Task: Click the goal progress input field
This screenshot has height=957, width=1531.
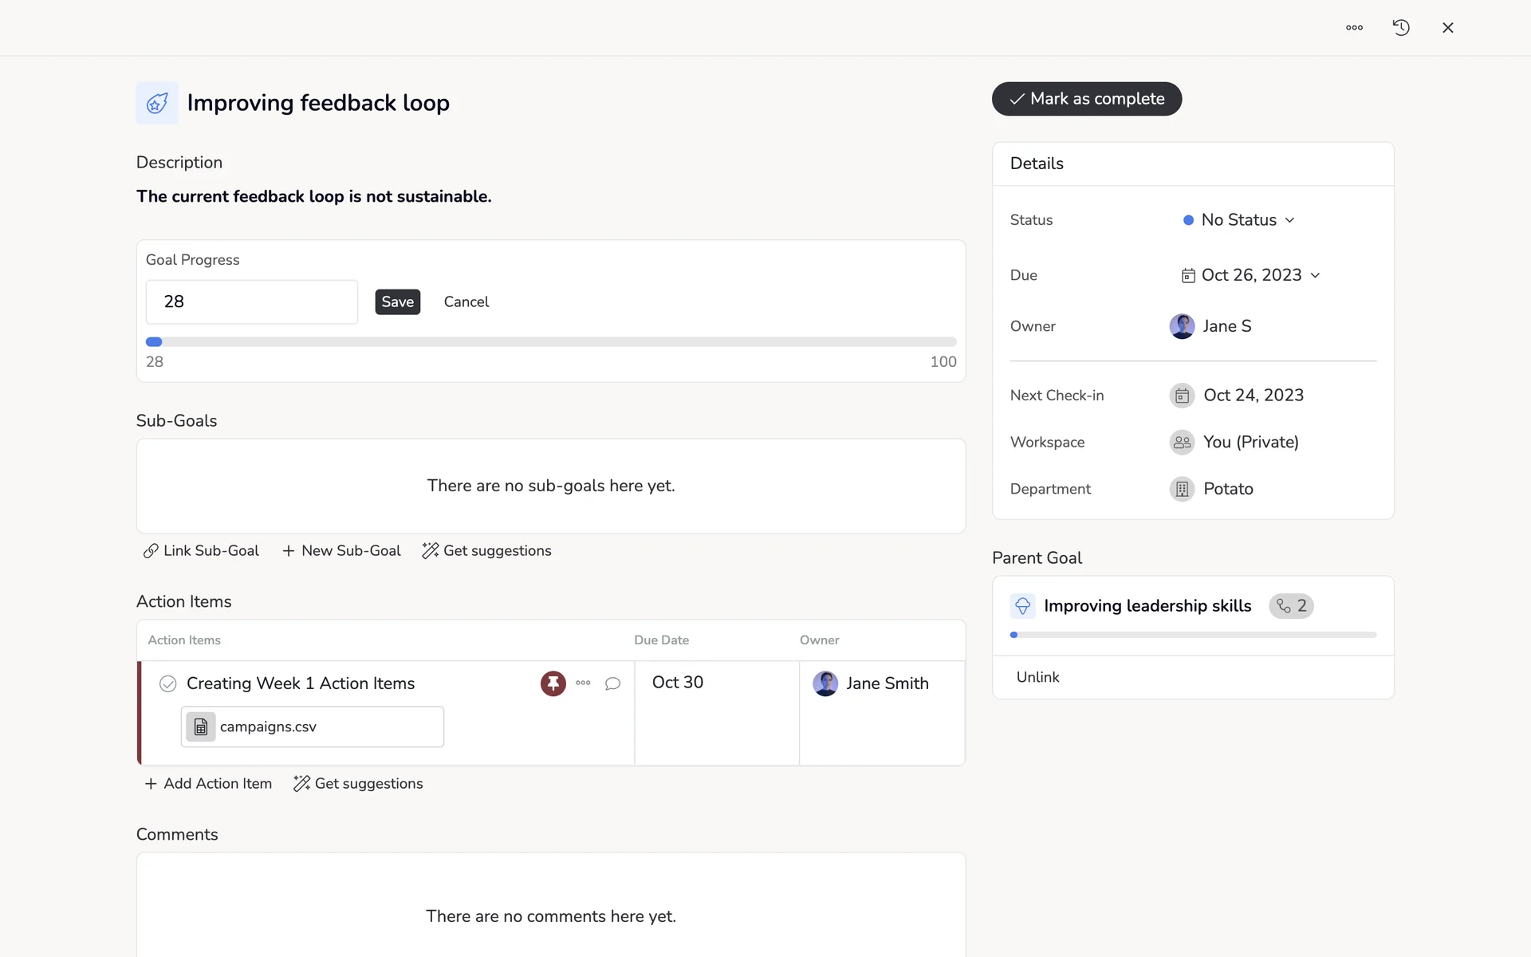Action: pyautogui.click(x=251, y=301)
